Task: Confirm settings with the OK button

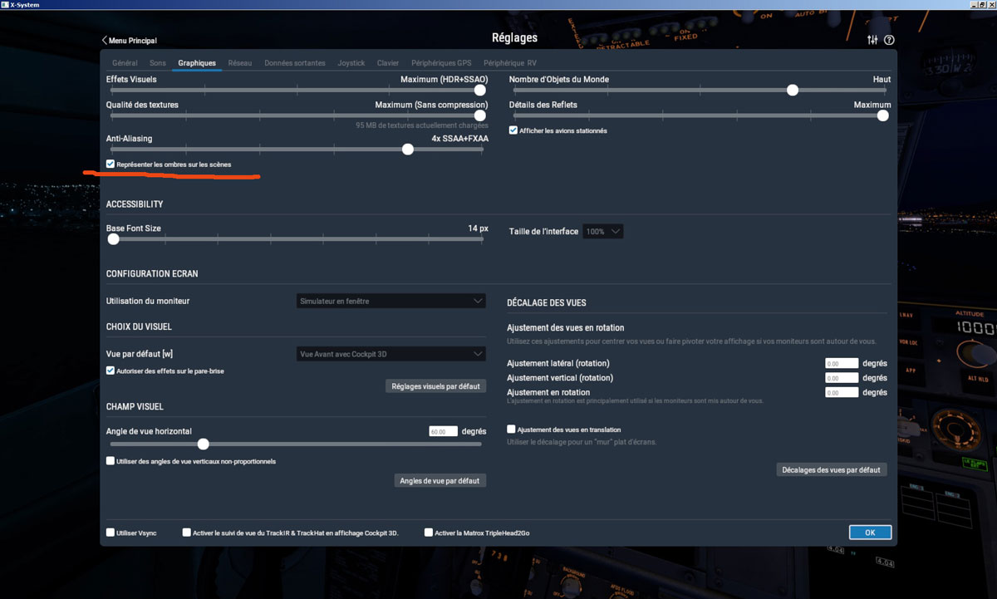Action: pyautogui.click(x=870, y=532)
